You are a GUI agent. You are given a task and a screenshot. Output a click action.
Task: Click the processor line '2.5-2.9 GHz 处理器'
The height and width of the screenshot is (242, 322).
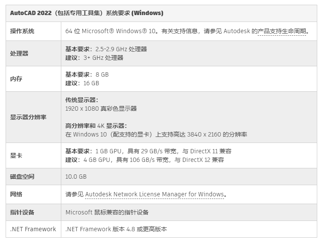[x=121, y=49]
